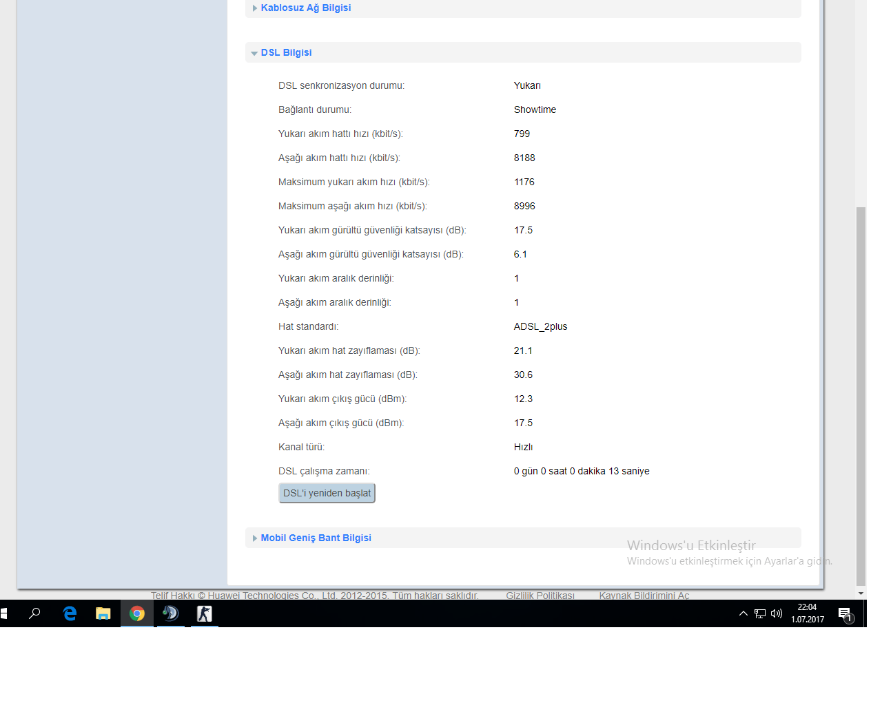The image size is (882, 705).
Task: Select the upstream output power value '12.3'
Action: coord(523,399)
